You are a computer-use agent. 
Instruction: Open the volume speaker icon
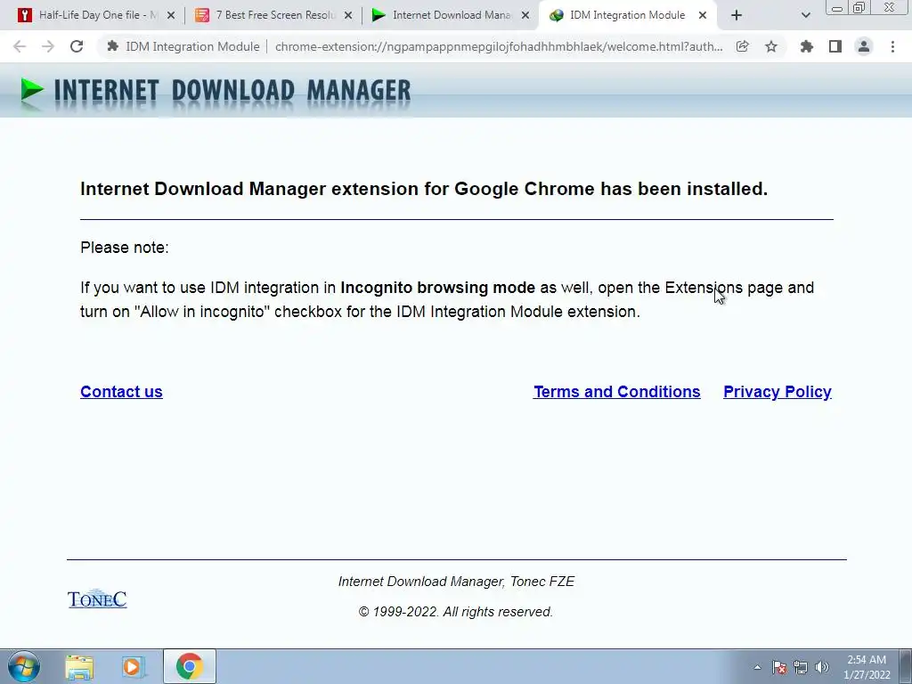click(x=822, y=667)
